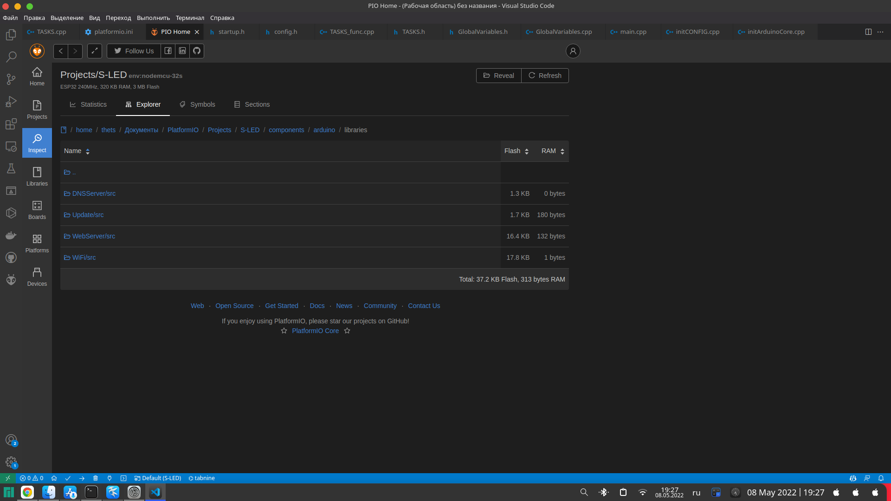Screen dimensions: 891x501
Task: Go to PIO Home section
Action: [37, 76]
